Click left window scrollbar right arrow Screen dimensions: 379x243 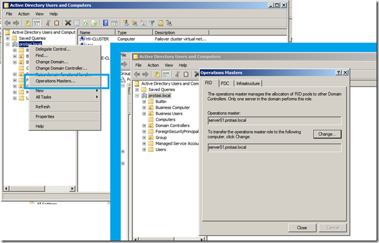tap(72, 189)
